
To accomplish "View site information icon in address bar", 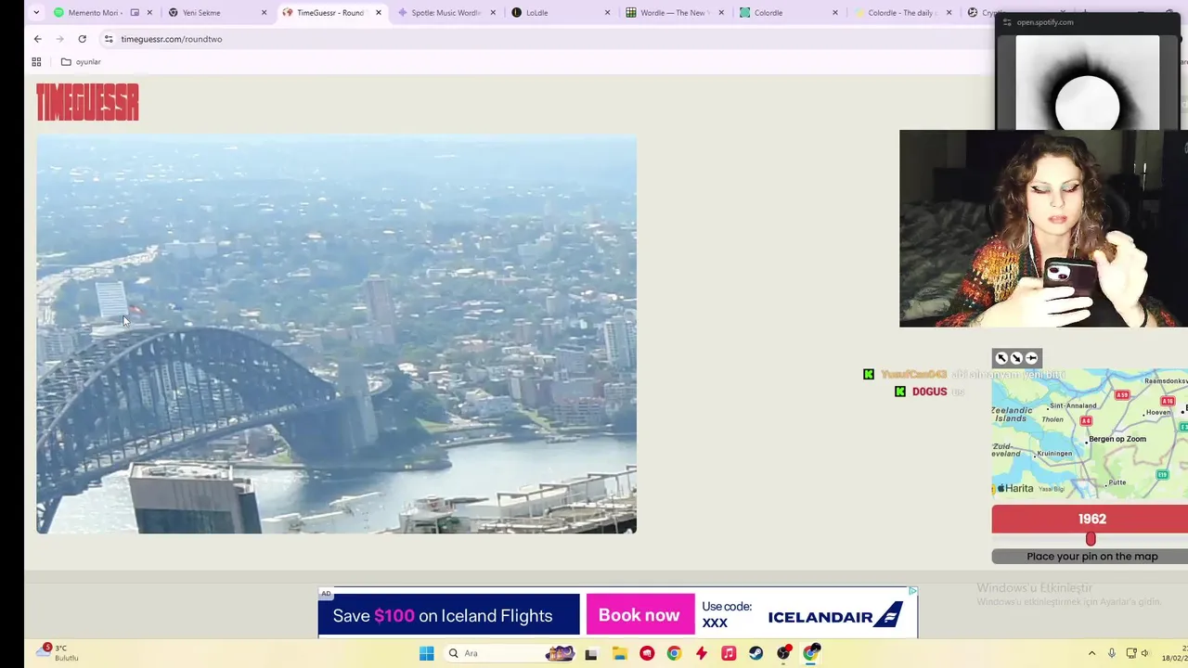I will [109, 39].
